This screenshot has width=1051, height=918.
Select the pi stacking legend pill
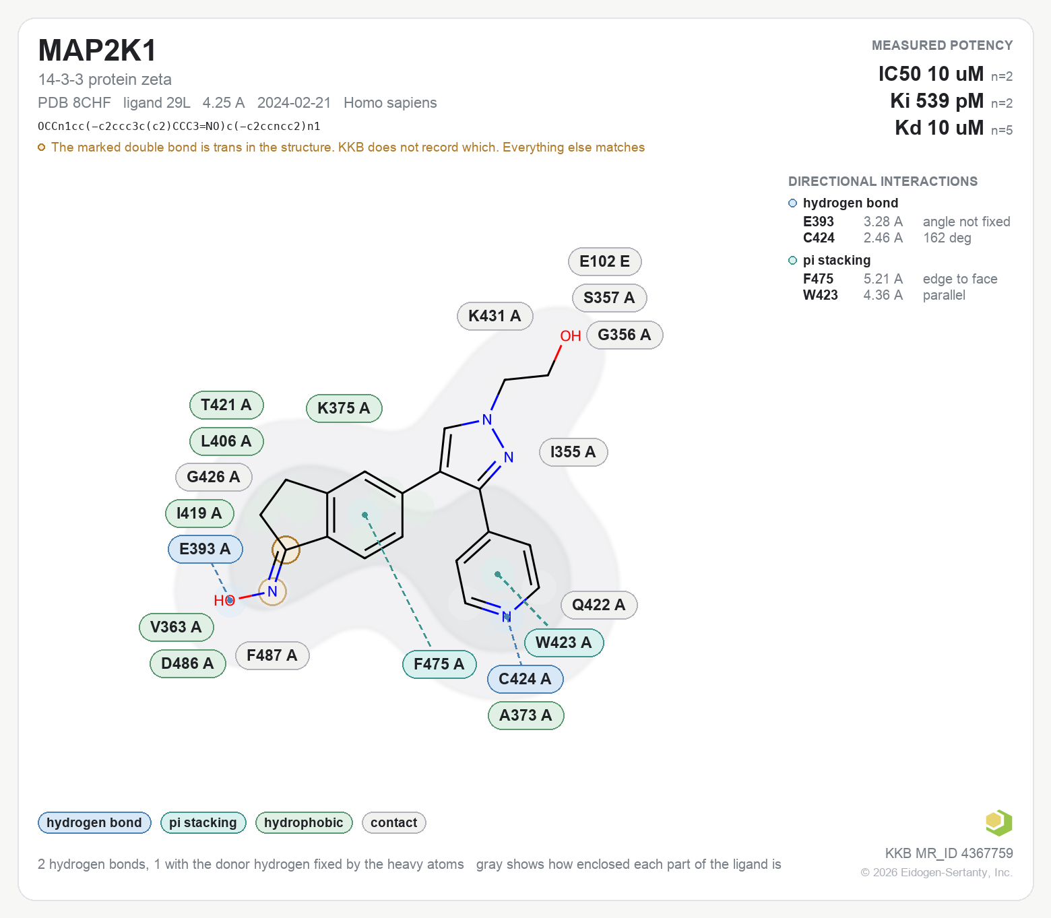pyautogui.click(x=203, y=822)
